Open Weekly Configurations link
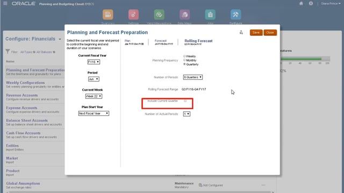This screenshot has height=193, width=344. (25, 83)
